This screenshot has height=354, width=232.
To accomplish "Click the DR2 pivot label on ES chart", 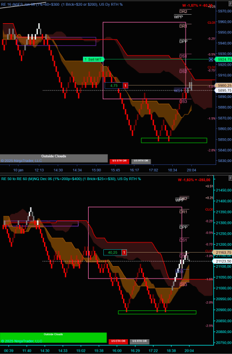I will click(183, 11).
